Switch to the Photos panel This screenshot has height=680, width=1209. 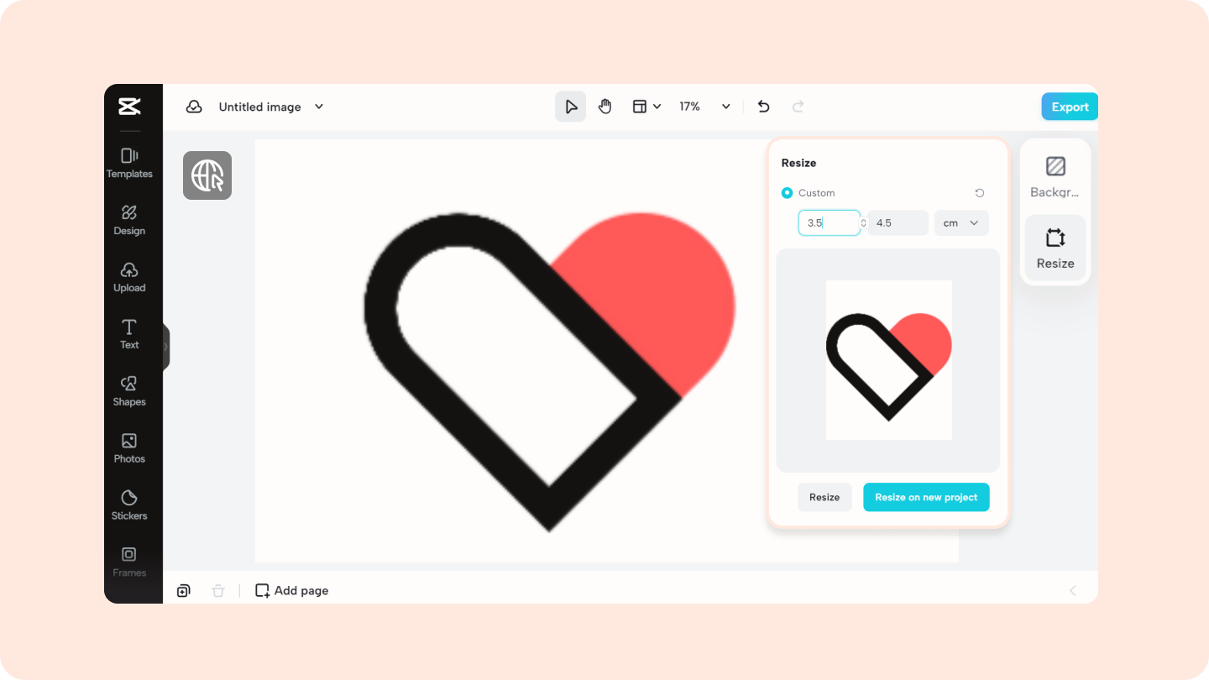pos(129,447)
